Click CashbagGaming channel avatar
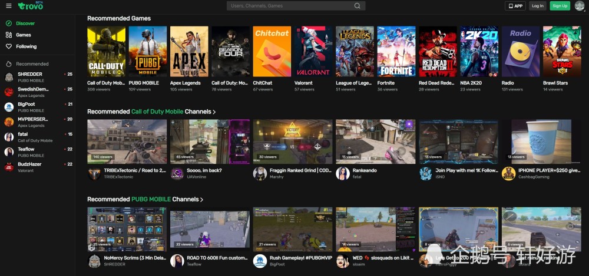 point(509,173)
